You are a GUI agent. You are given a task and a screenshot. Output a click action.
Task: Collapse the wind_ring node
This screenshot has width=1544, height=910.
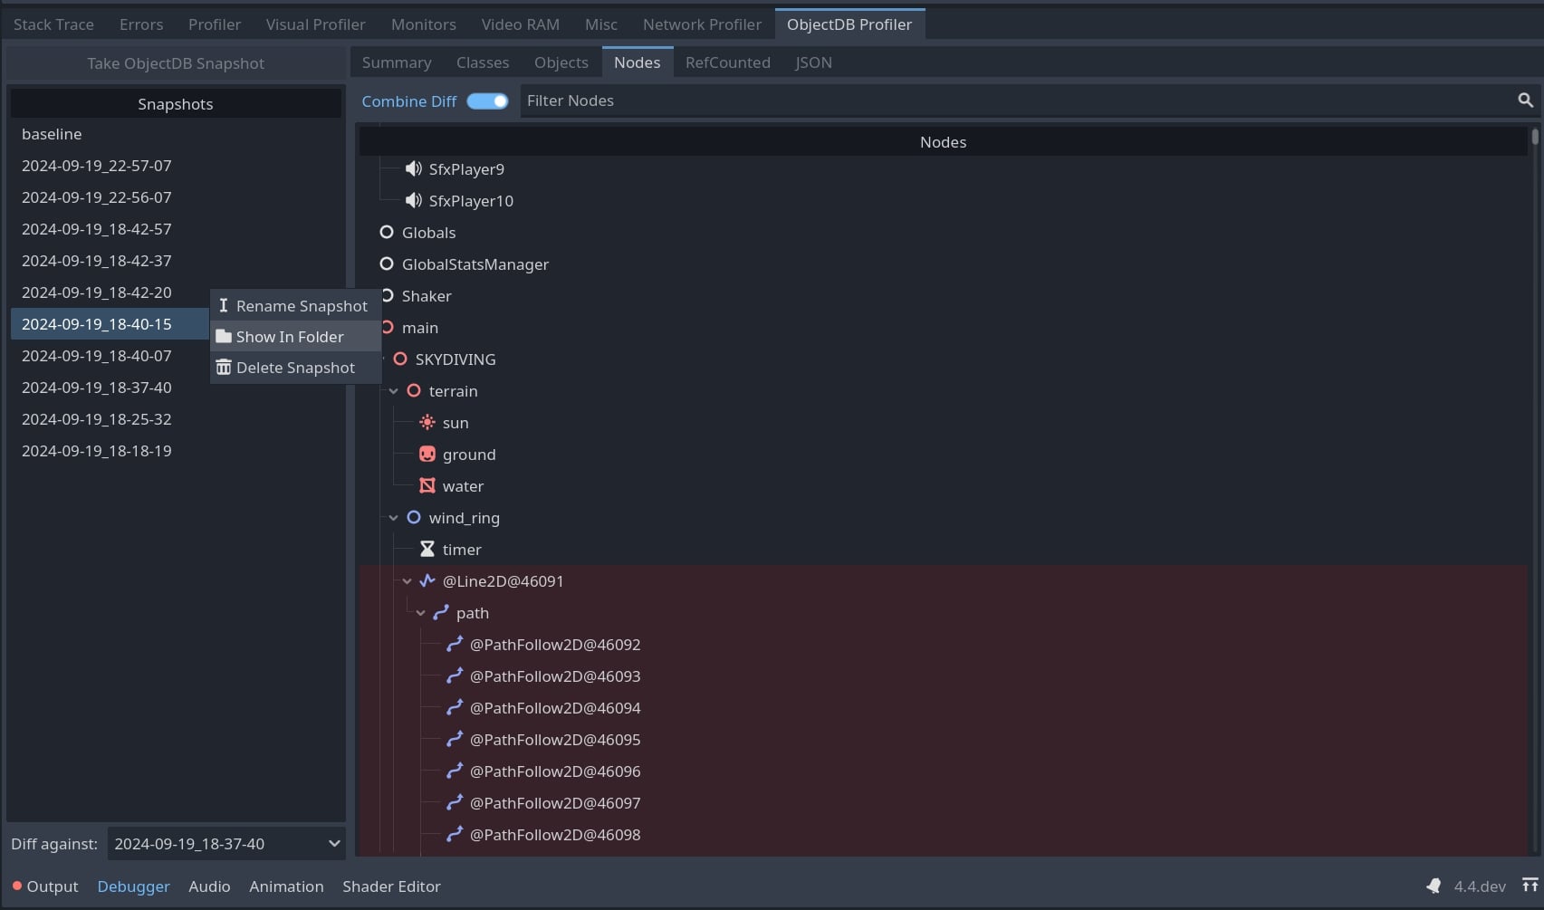(x=393, y=517)
